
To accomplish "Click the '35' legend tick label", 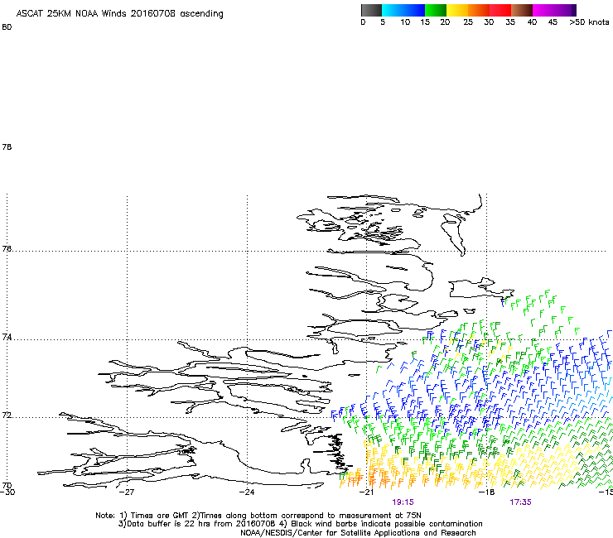I will 510,22.
